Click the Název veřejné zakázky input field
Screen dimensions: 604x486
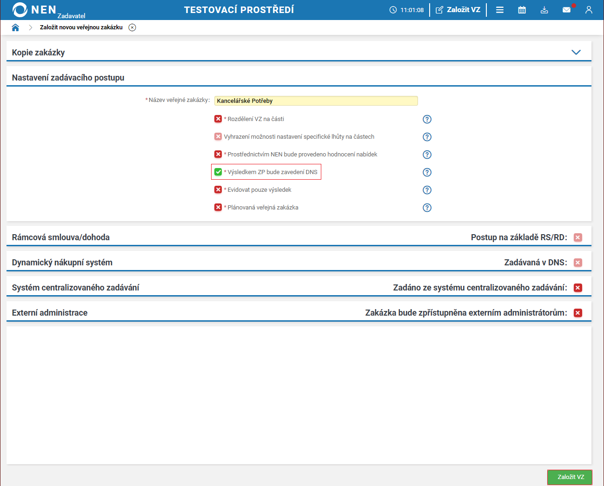coord(316,101)
